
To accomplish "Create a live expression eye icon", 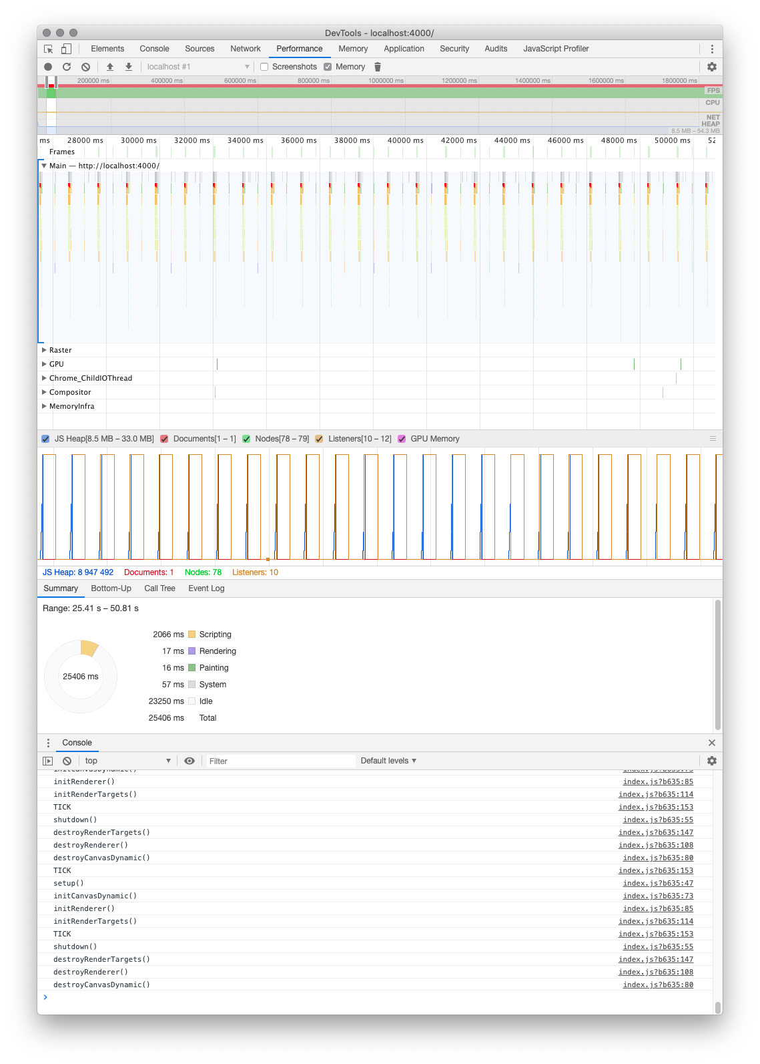I will pos(189,761).
